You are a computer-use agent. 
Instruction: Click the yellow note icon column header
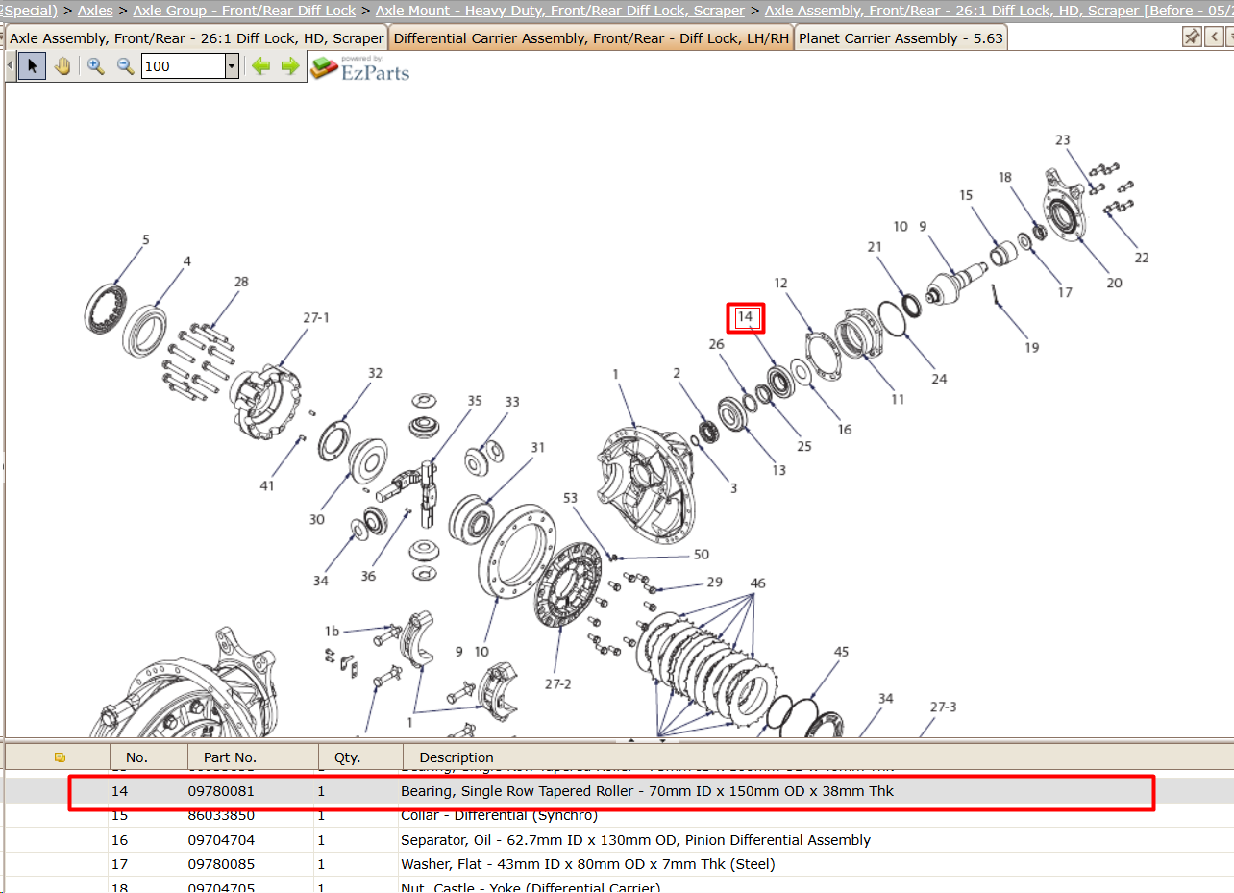(x=60, y=757)
